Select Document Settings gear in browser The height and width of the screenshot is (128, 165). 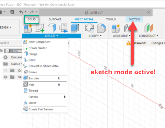[x=5, y=57]
